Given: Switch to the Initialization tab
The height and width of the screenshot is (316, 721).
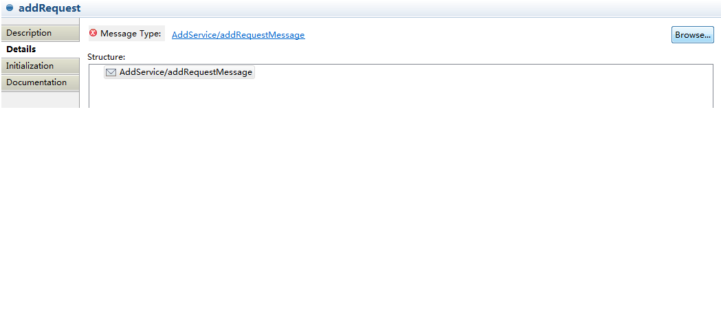Looking at the screenshot, I should tap(40, 66).
